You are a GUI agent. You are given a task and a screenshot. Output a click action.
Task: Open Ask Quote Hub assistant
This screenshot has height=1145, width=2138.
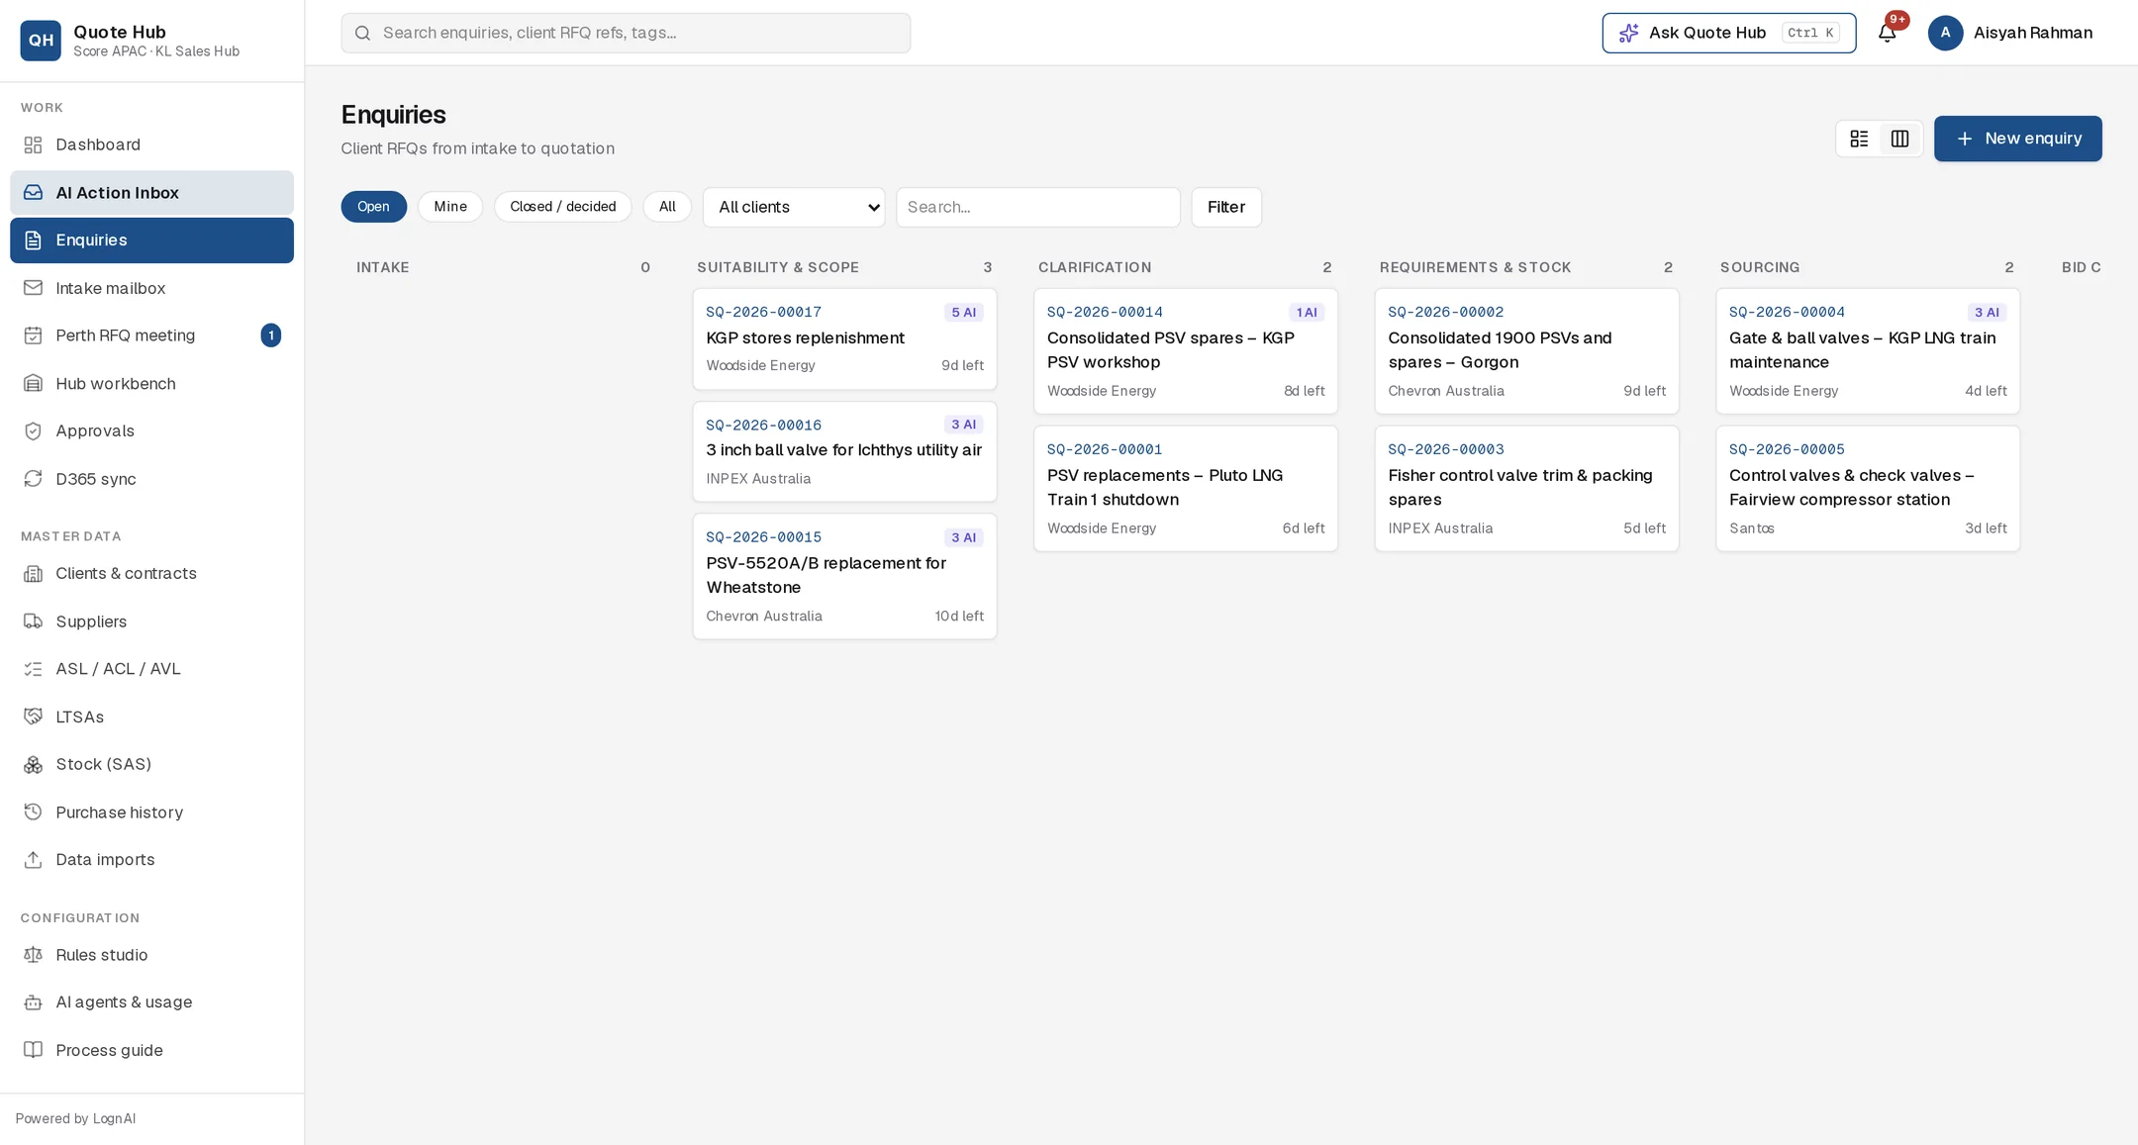point(1728,33)
